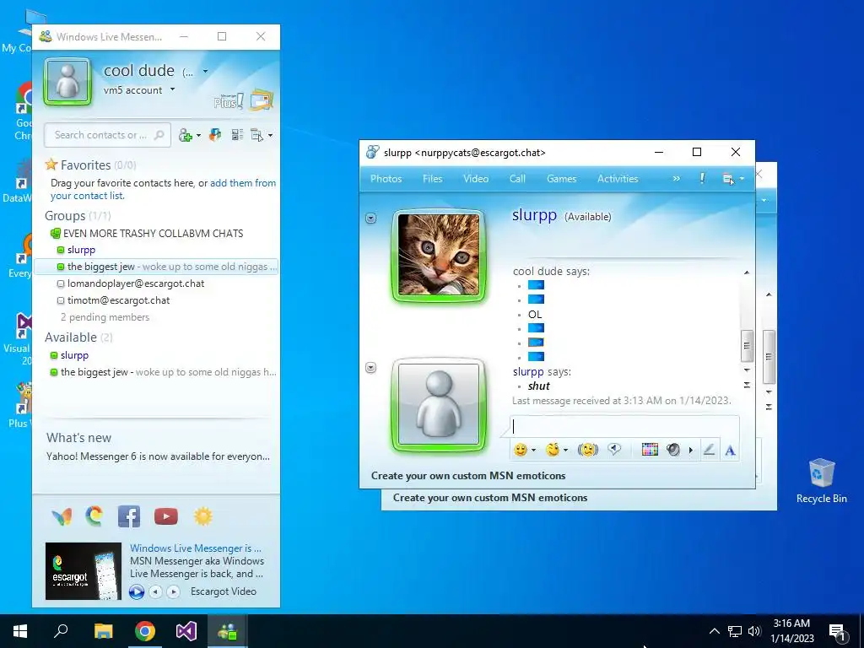
Task: Go to previous Escargot video item
Action: pyautogui.click(x=156, y=591)
